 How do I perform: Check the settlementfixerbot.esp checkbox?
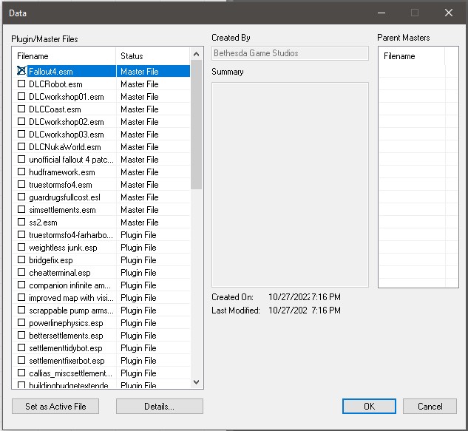point(21,360)
